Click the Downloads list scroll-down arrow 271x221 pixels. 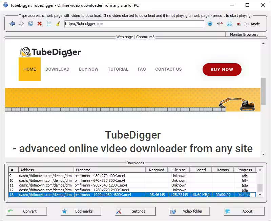pos(260,194)
